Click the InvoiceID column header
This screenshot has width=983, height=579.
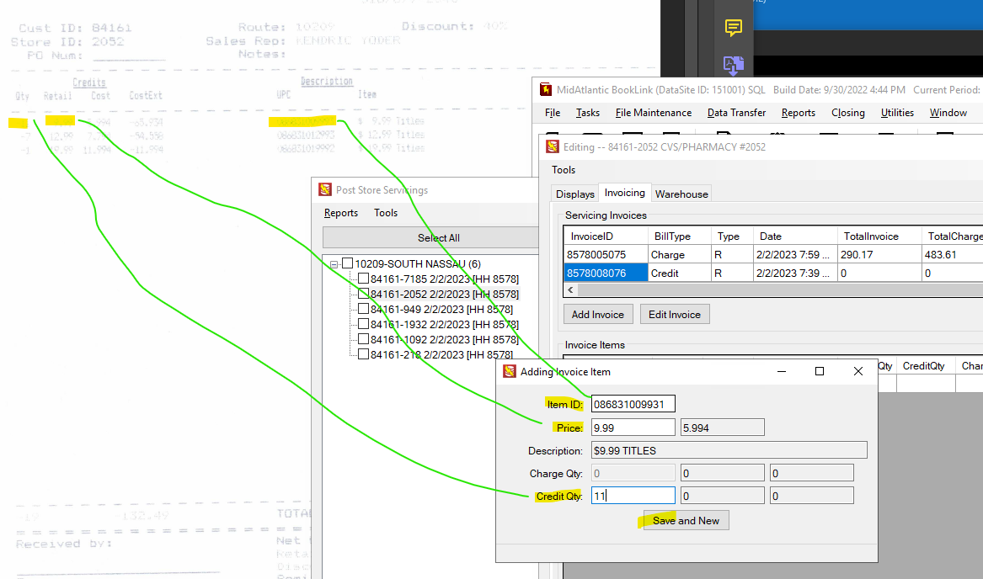[606, 236]
